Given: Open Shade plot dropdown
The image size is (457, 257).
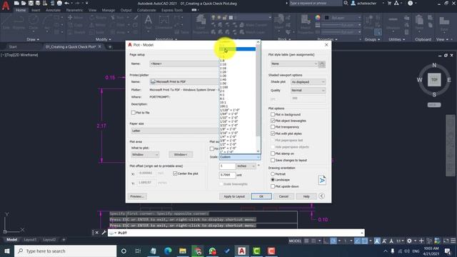Looking at the screenshot, I should point(308,82).
